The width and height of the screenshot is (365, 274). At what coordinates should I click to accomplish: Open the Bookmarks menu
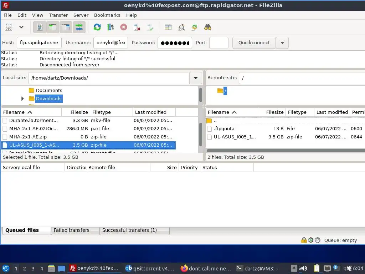tap(107, 15)
